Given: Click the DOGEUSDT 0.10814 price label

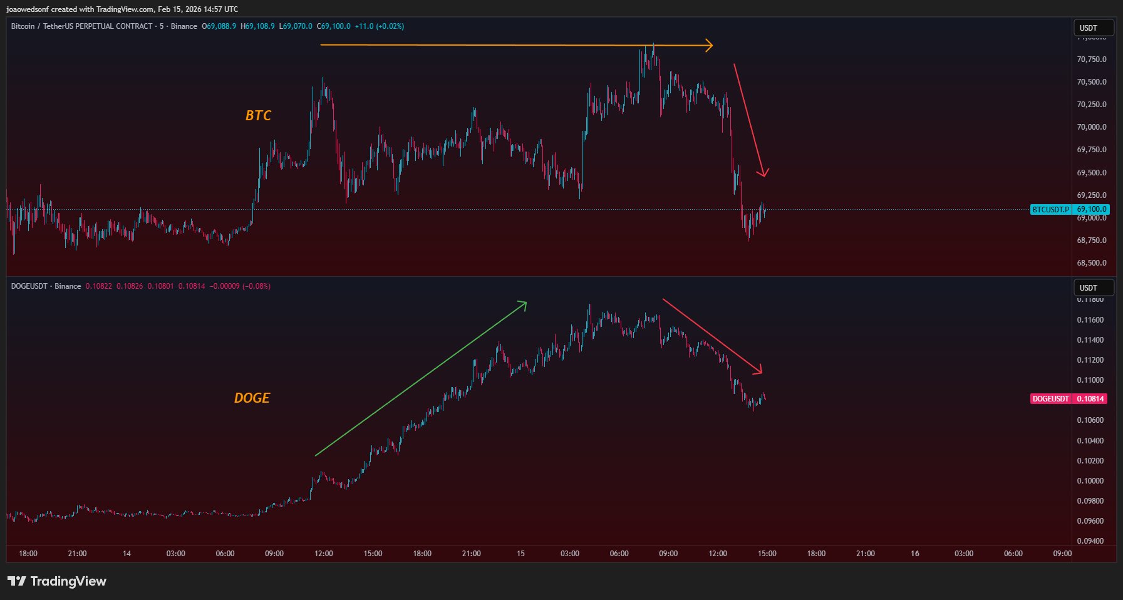Looking at the screenshot, I should [x=1090, y=399].
